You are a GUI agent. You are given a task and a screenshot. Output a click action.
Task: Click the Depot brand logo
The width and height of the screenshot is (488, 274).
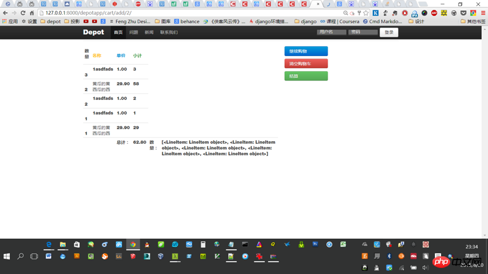[x=93, y=32]
